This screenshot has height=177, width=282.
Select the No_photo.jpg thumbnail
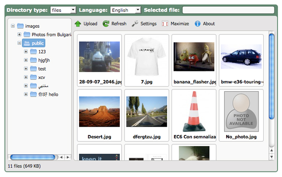coord(241,115)
